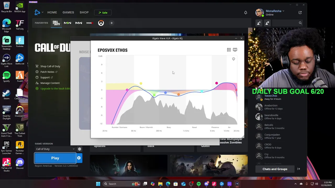This screenshot has width=335, height=188.
Task: Go to the Battle.net GAMES tab
Action: tap(68, 12)
